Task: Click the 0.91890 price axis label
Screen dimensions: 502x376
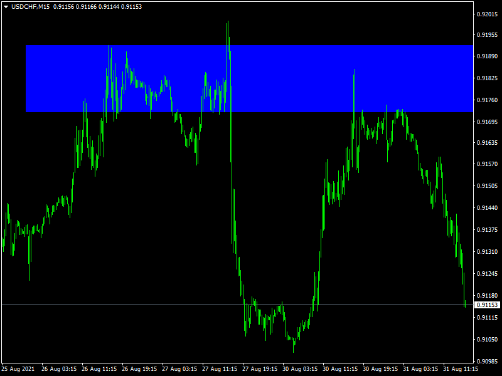Action: [488, 56]
